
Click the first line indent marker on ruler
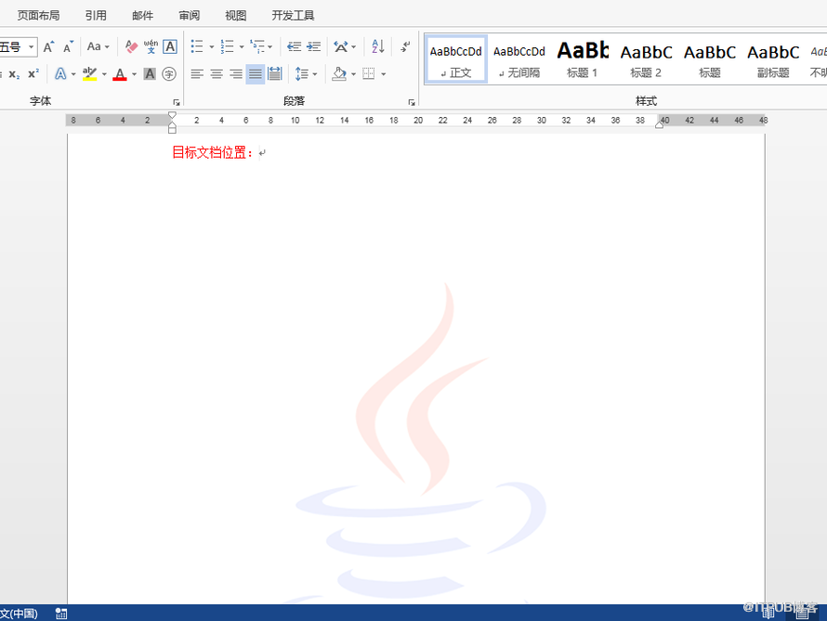(x=172, y=115)
